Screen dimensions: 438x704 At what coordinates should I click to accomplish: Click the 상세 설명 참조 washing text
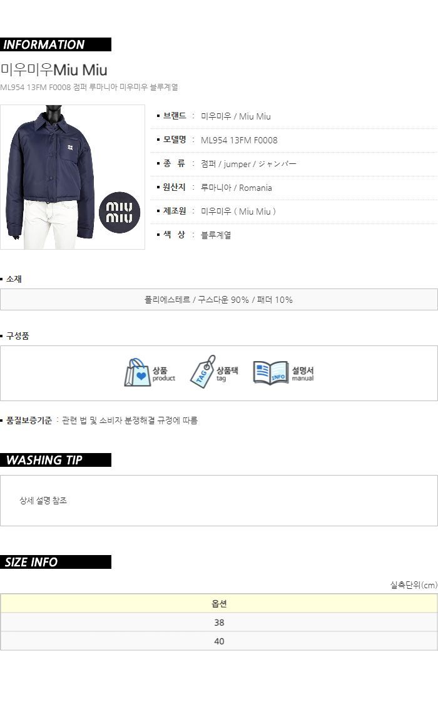[x=43, y=500]
